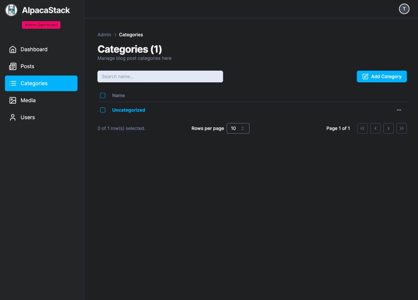Click the next page arrow control
The width and height of the screenshot is (418, 300).
pos(388,128)
